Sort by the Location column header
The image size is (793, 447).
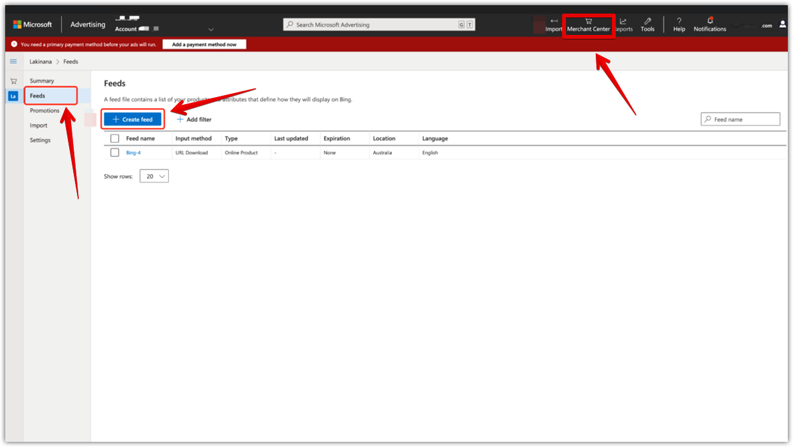[x=384, y=138]
